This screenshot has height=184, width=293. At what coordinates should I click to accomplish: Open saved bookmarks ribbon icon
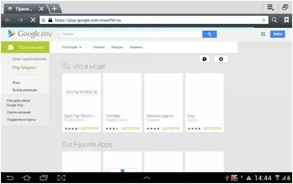pos(286,20)
